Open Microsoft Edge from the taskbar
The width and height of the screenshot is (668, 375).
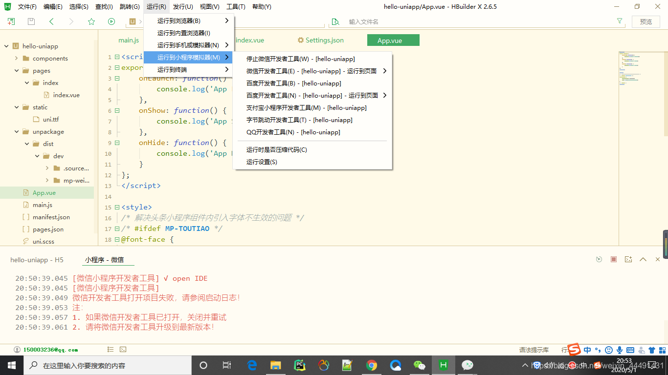pos(252,365)
